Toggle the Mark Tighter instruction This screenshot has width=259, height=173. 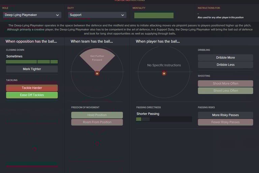pos(32,69)
